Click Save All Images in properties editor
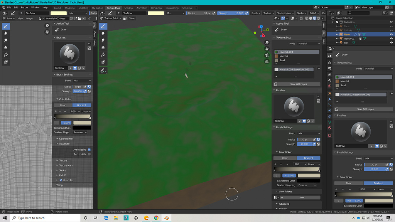The height and width of the screenshot is (222, 395). point(363,109)
